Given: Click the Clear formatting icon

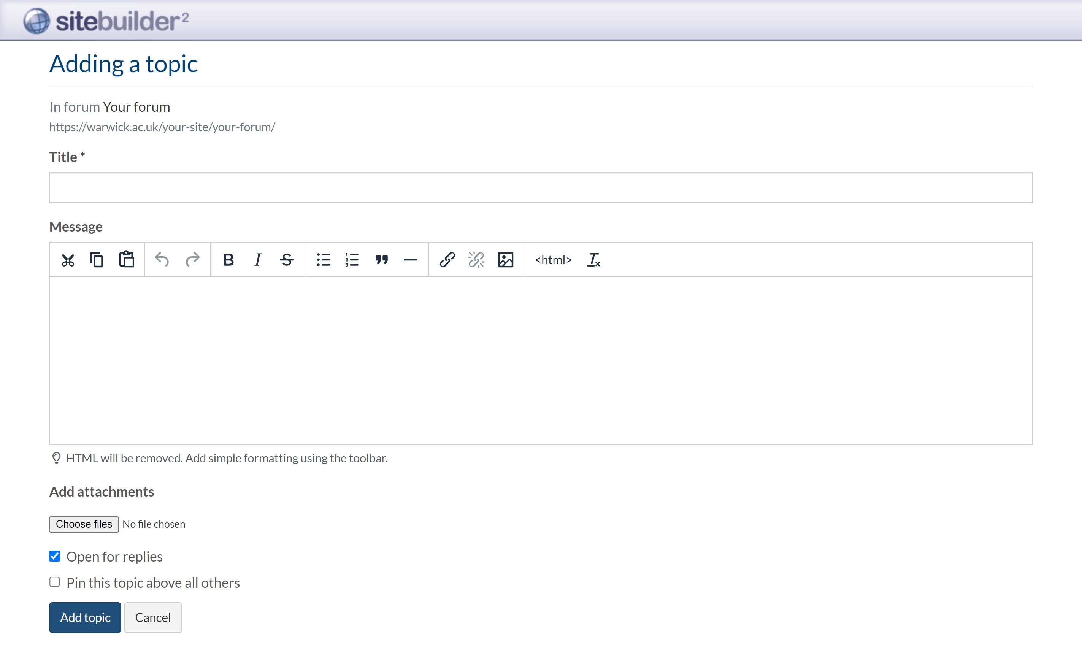Looking at the screenshot, I should [x=593, y=260].
